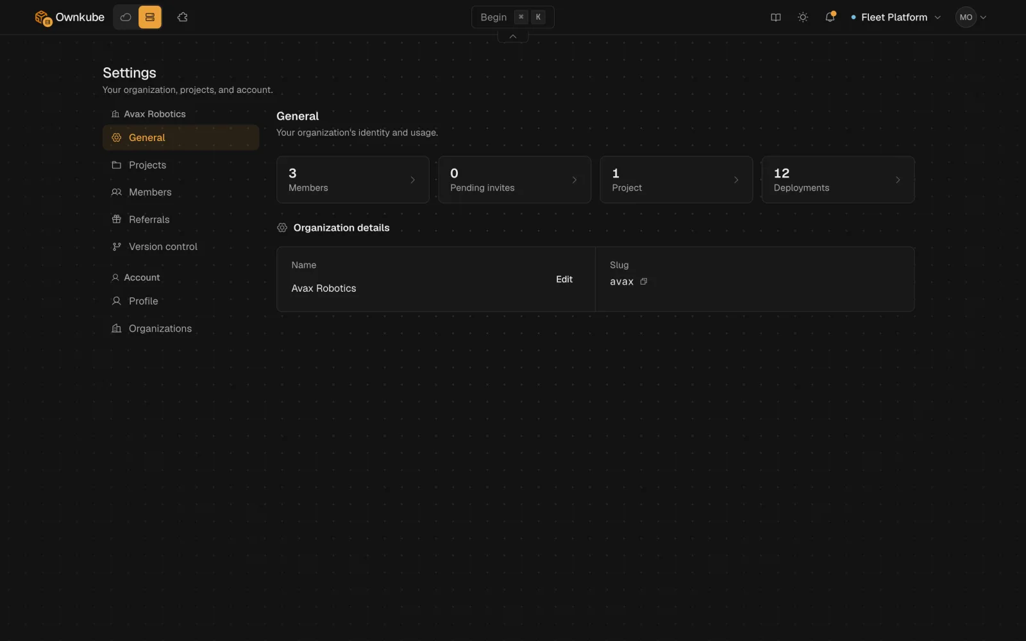Click the Referrals gift icon
Screen dimensions: 1026x641
pos(117,219)
